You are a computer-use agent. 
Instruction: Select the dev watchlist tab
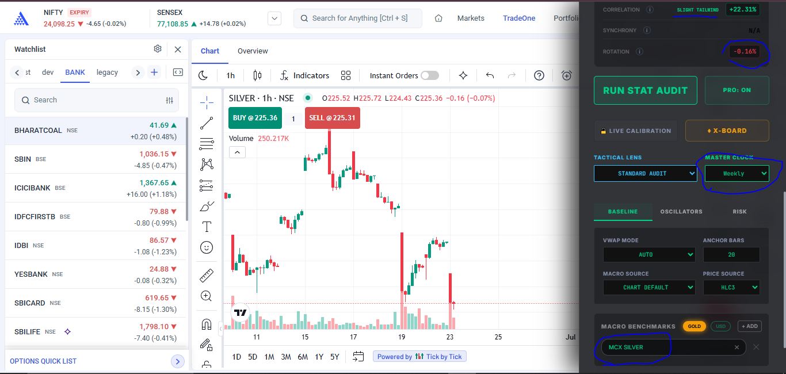pos(48,72)
